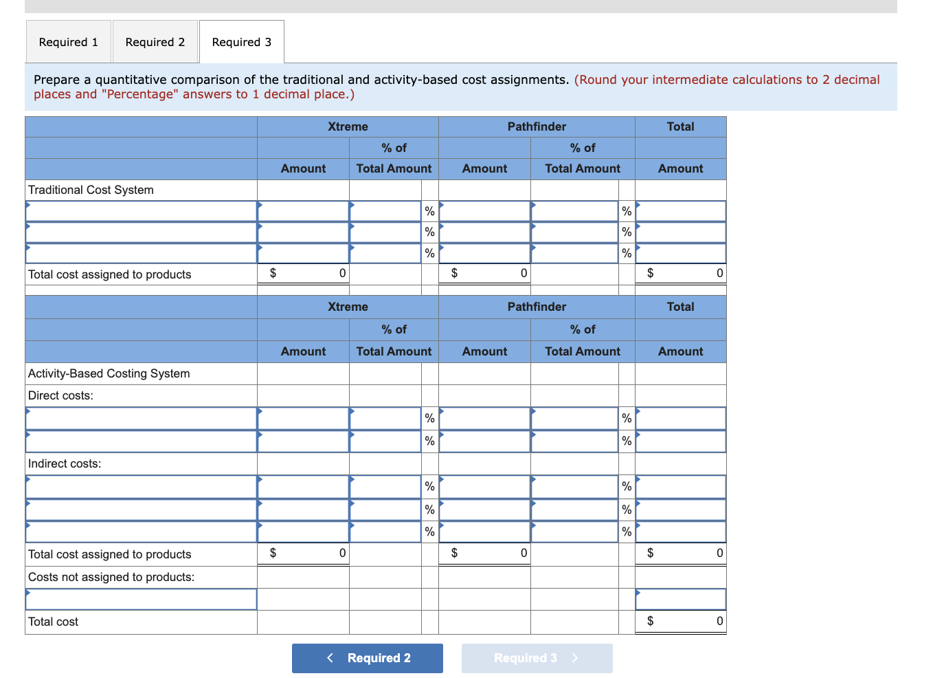The image size is (933, 678).
Task: Click Xtreme Amount field in first Direct costs row
Action: (304, 418)
